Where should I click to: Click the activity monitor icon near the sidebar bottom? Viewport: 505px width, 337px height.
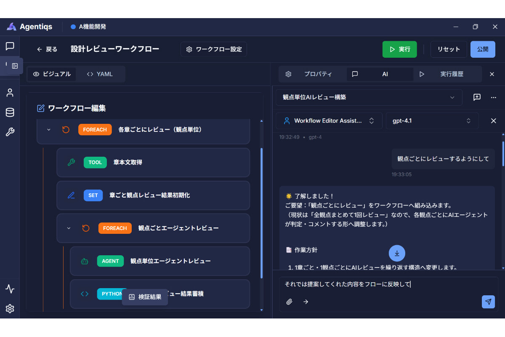10,289
